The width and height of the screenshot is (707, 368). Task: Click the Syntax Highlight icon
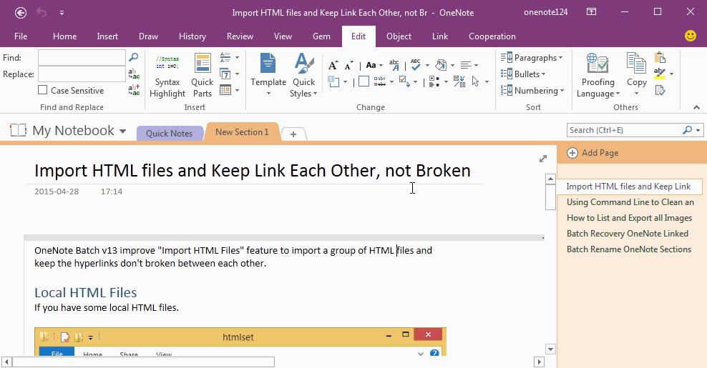click(x=167, y=76)
